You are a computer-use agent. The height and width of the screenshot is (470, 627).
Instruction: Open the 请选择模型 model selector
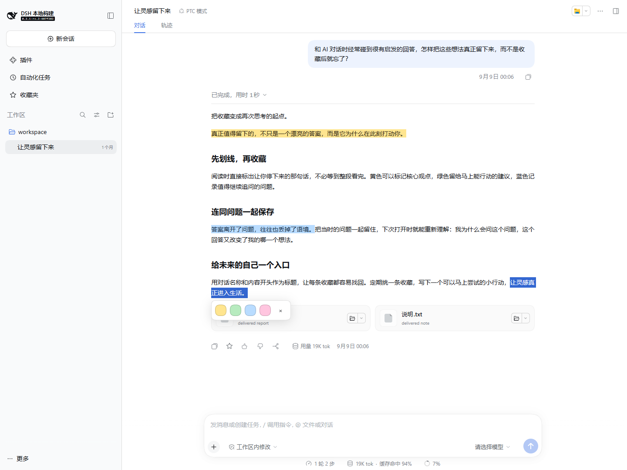(492, 447)
